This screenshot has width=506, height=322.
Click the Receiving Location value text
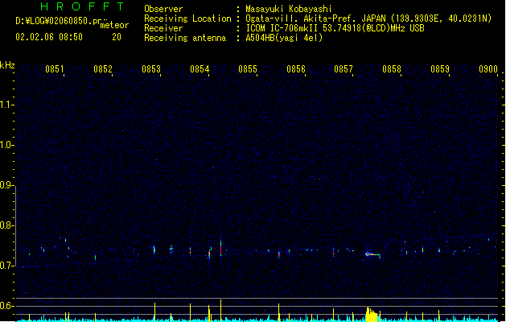368,19
